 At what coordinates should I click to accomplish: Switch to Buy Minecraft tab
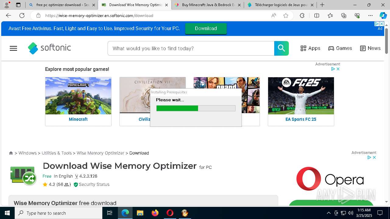click(207, 5)
